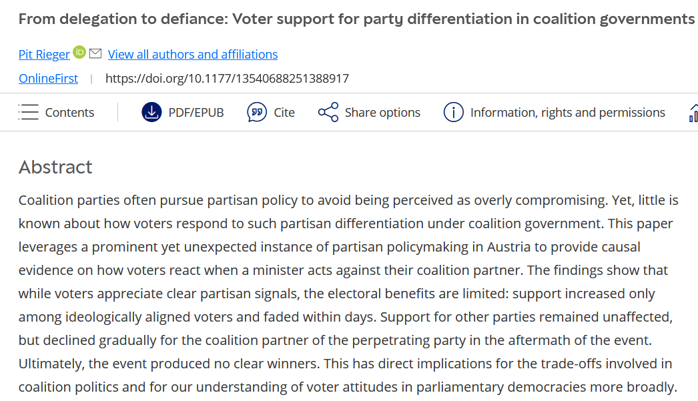
Task: Open the Pit Rieger author link
Action: [44, 55]
